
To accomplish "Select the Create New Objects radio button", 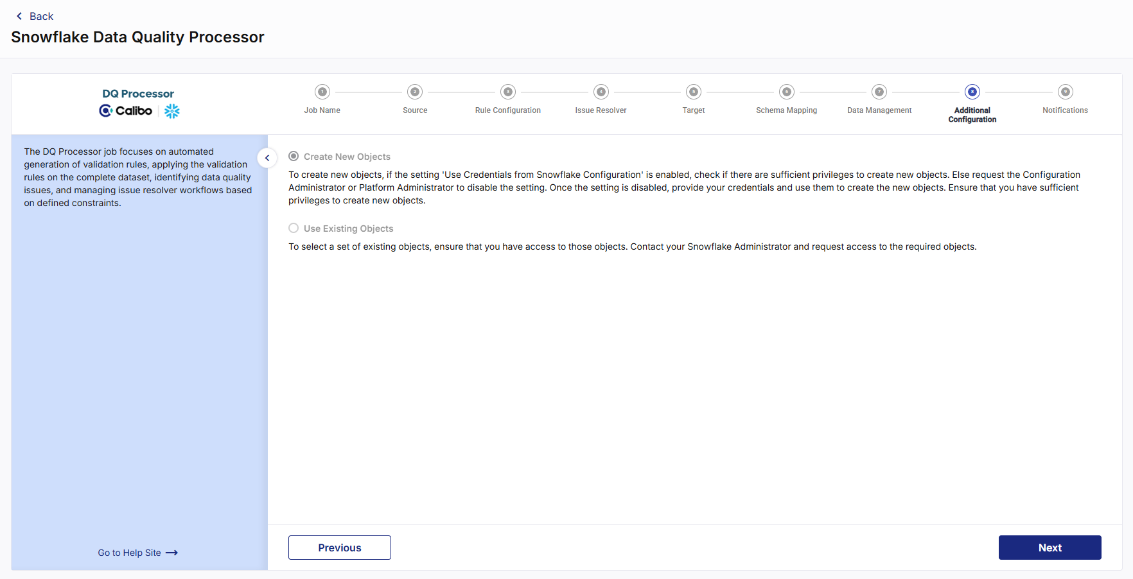I will coord(294,156).
